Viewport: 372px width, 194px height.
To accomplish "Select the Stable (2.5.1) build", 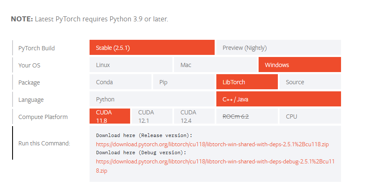I will pos(152,47).
